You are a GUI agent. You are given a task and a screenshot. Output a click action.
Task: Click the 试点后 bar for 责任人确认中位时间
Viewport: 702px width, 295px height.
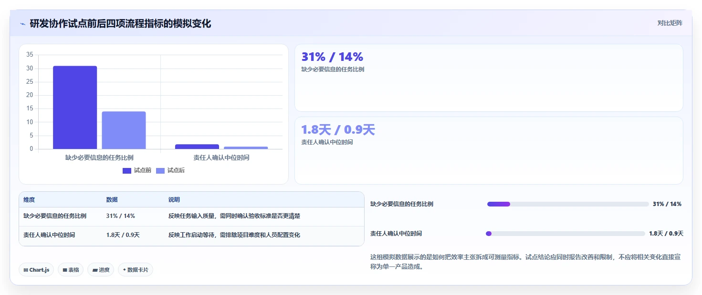coord(246,147)
